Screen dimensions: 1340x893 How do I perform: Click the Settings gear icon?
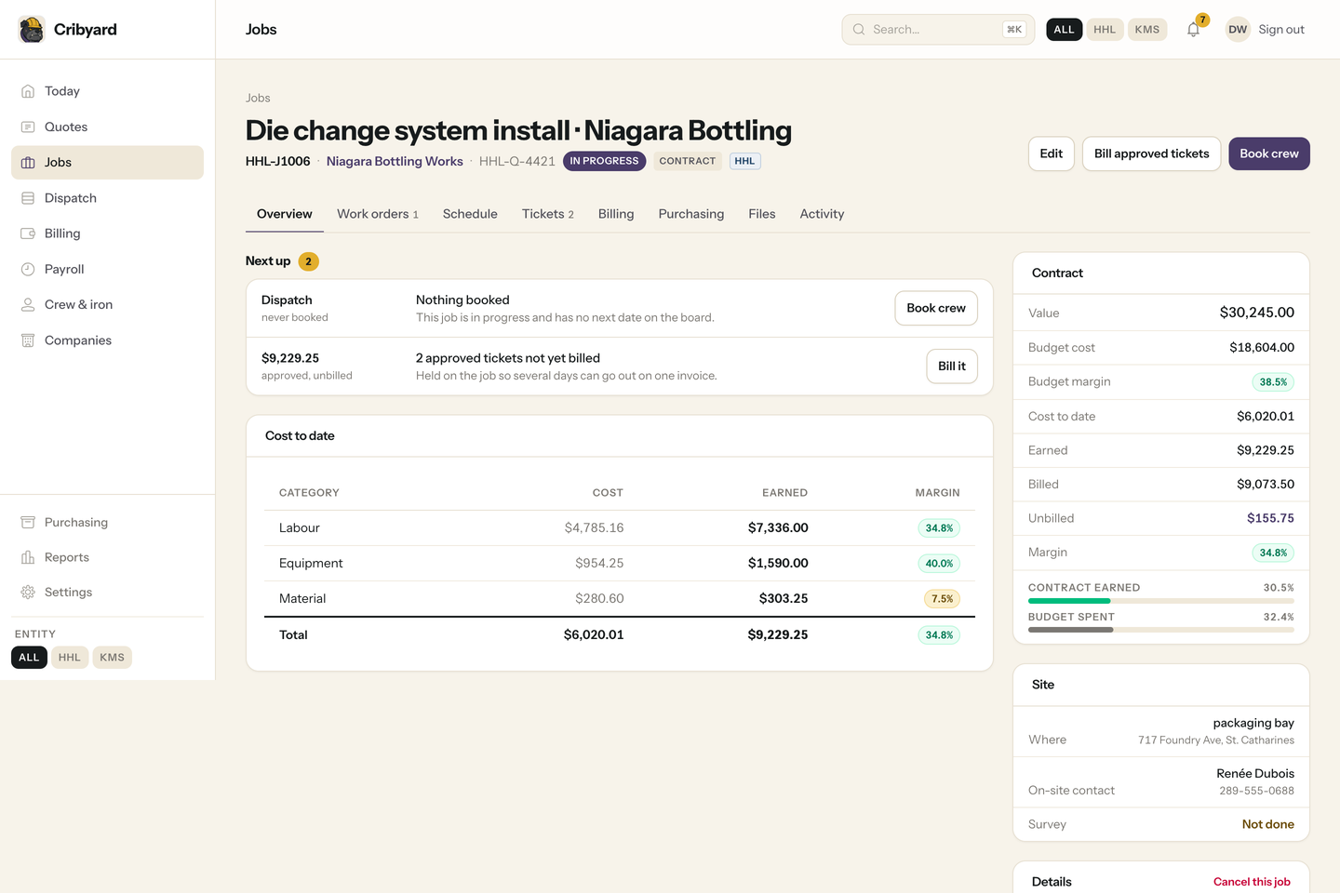click(x=28, y=593)
